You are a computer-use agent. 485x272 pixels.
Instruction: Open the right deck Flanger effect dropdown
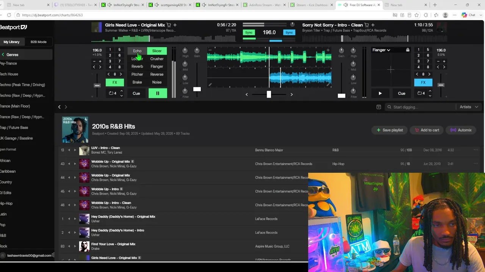381,50
